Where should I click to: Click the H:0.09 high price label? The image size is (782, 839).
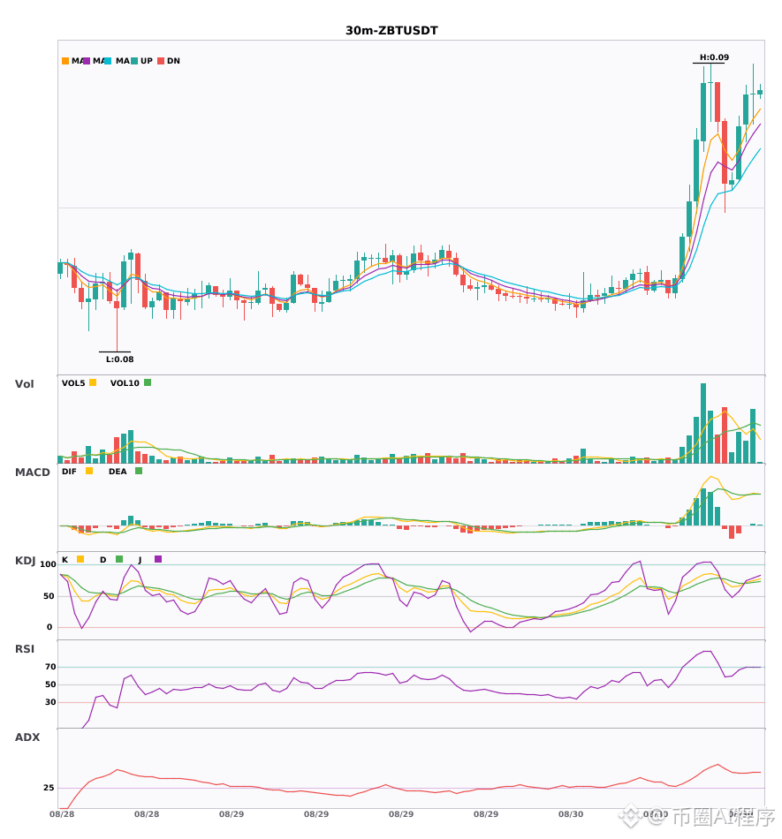(x=714, y=57)
